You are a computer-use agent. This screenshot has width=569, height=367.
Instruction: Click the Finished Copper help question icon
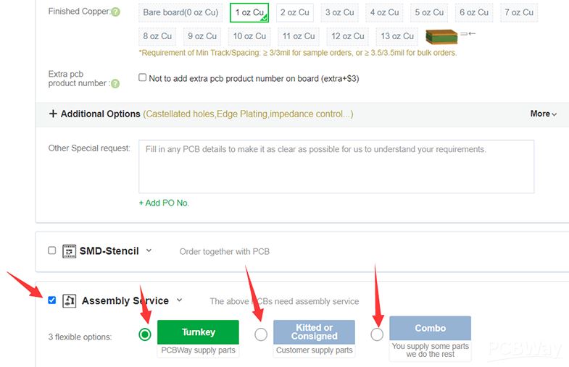pyautogui.click(x=116, y=12)
